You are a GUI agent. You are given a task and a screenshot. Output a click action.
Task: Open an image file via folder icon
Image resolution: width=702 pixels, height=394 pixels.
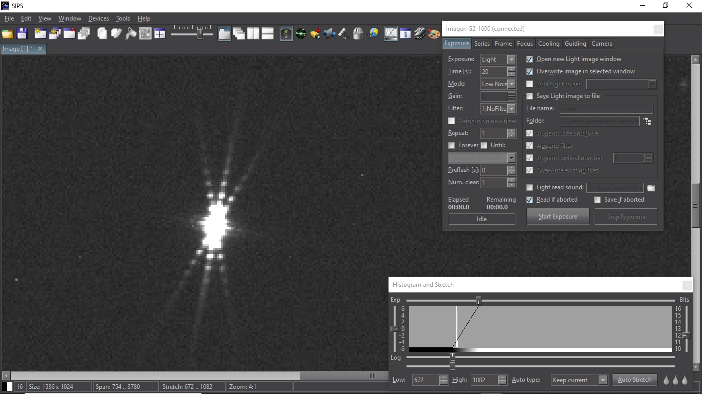coord(7,34)
